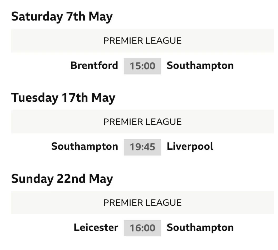The height and width of the screenshot is (250, 278).
Task: Click the Premier League header under Sunday
Action: tap(142, 203)
